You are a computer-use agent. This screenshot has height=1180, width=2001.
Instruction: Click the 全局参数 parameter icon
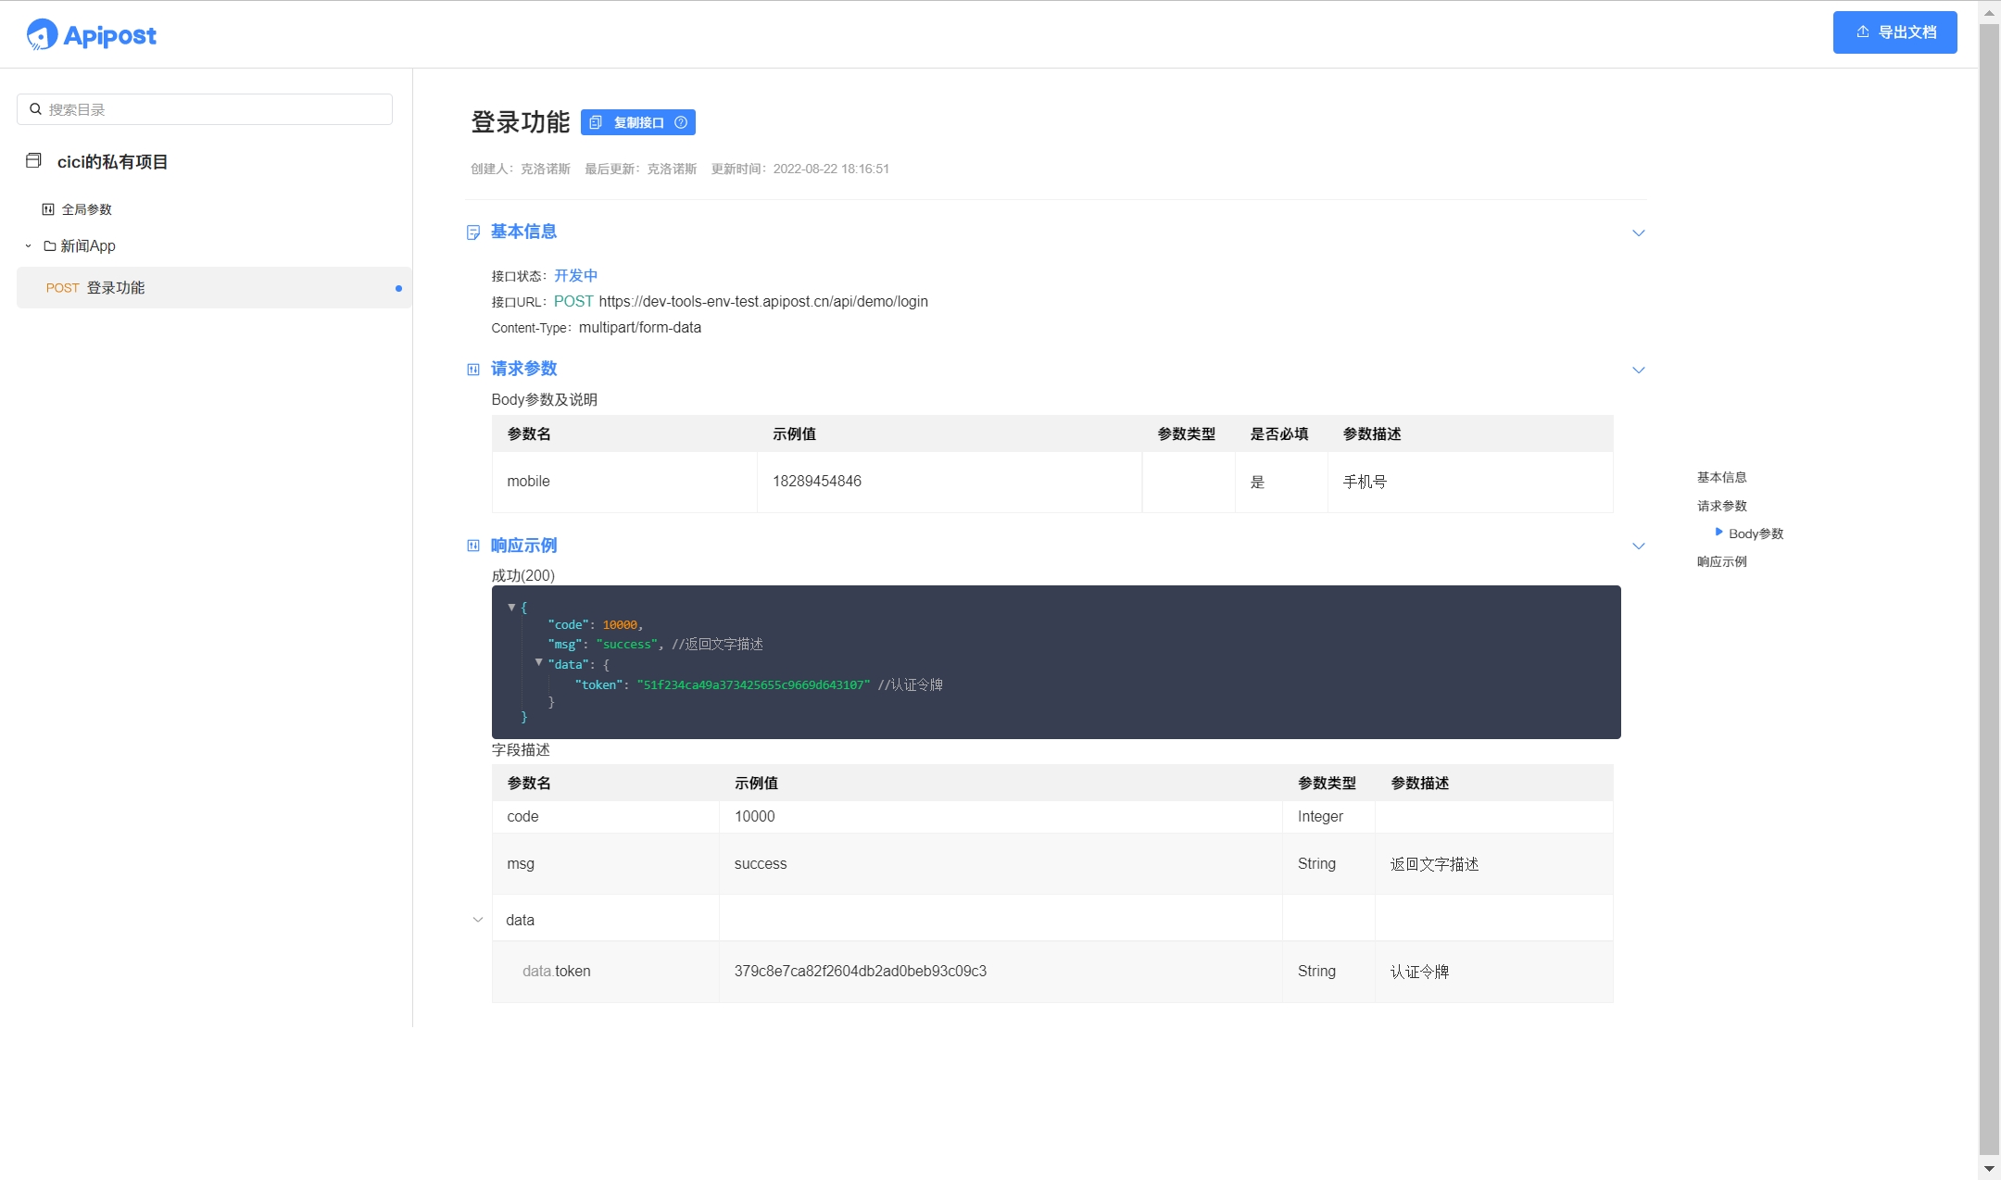point(48,209)
